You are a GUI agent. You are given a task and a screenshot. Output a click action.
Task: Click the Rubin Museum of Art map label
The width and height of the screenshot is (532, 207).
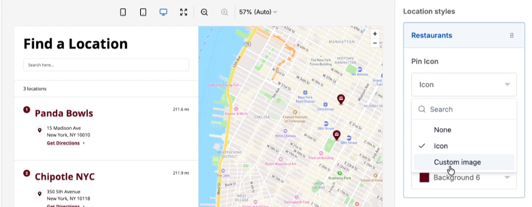click(281, 164)
